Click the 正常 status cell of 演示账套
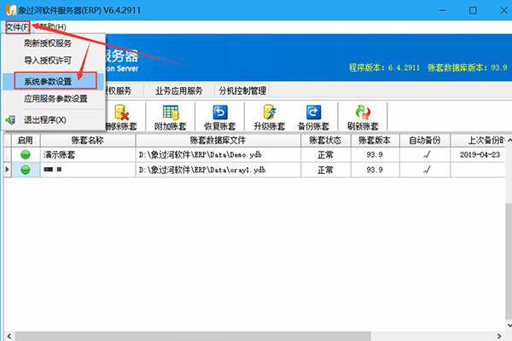 325,154
